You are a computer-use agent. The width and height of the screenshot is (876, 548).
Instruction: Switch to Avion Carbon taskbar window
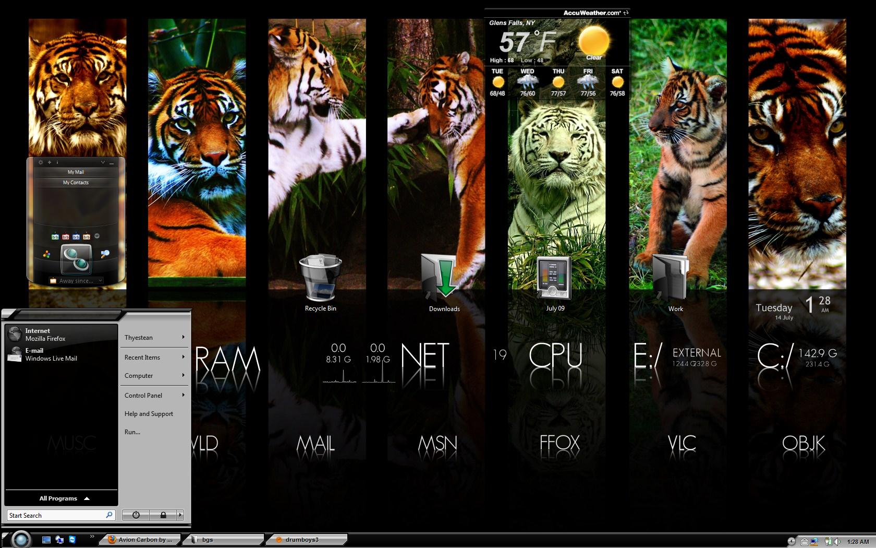pos(140,540)
